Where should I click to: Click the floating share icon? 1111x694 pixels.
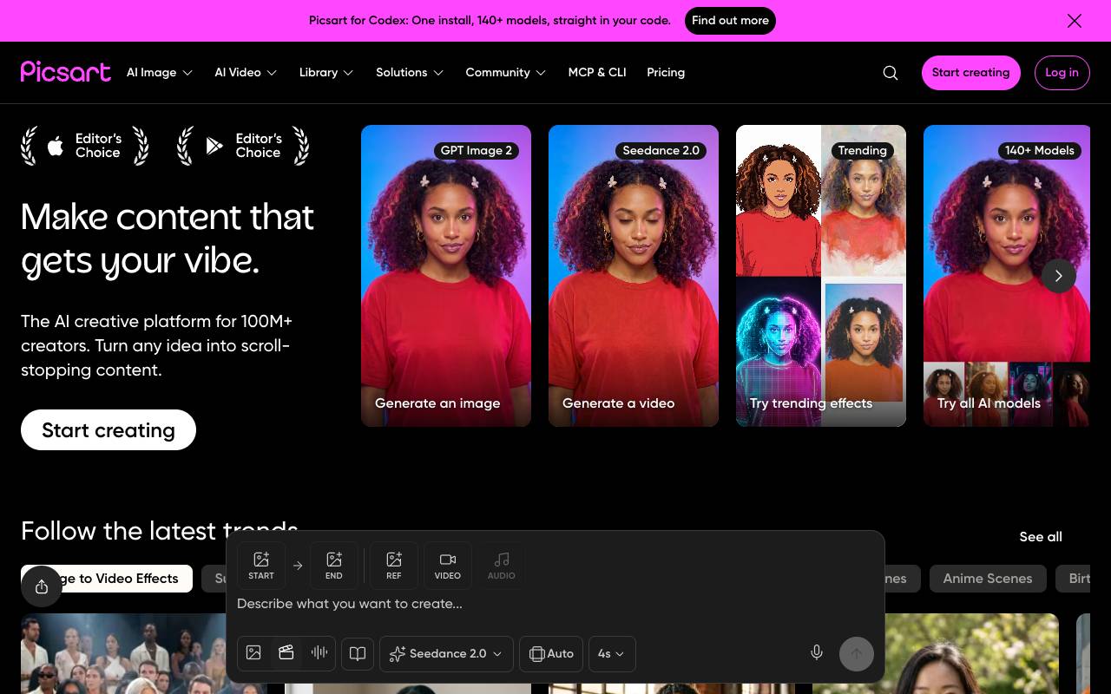point(42,586)
